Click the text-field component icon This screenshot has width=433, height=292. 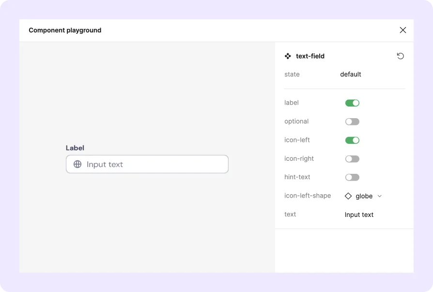[288, 56]
